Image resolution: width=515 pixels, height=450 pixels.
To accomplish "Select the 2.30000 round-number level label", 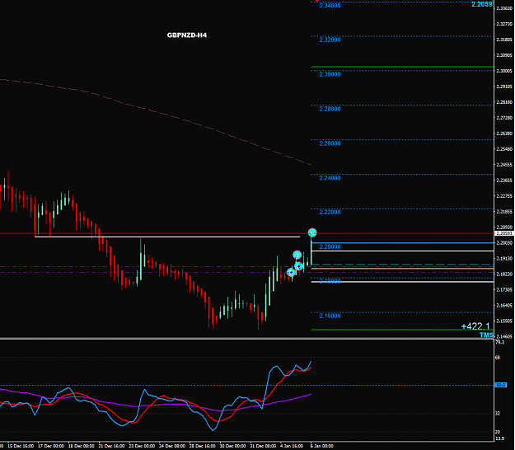I will [x=330, y=74].
